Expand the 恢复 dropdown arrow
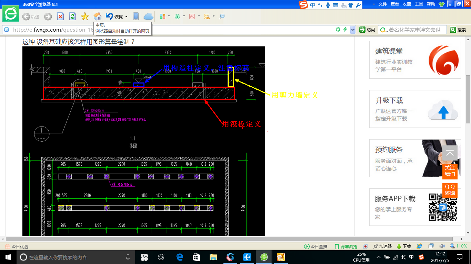Viewport: 471px width, 264px height. point(127,16)
